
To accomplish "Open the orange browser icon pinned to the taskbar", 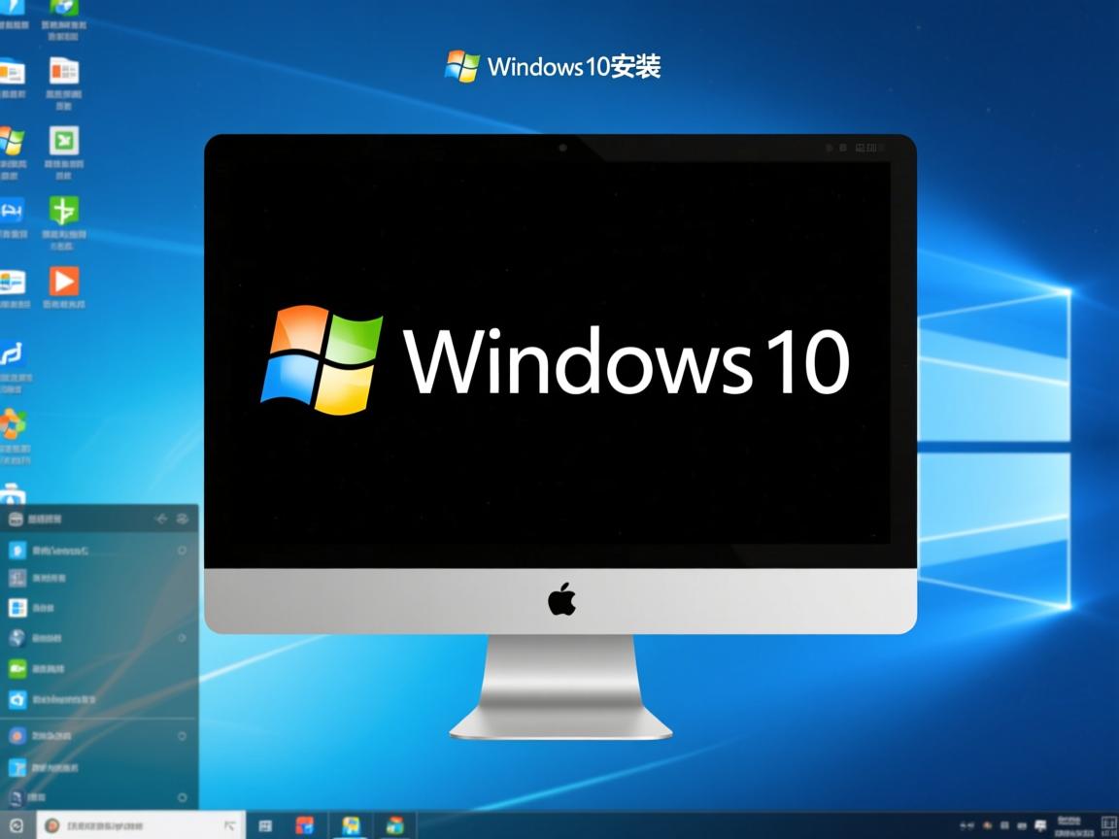I will pyautogui.click(x=305, y=823).
